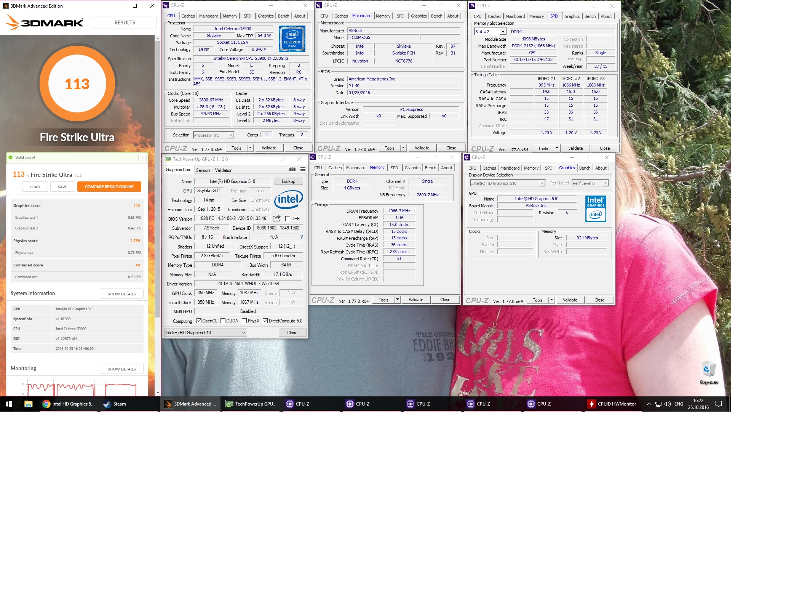
Task: Open the action center notification icon
Action: pos(719,404)
